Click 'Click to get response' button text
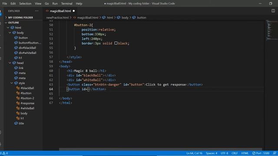 (165, 84)
